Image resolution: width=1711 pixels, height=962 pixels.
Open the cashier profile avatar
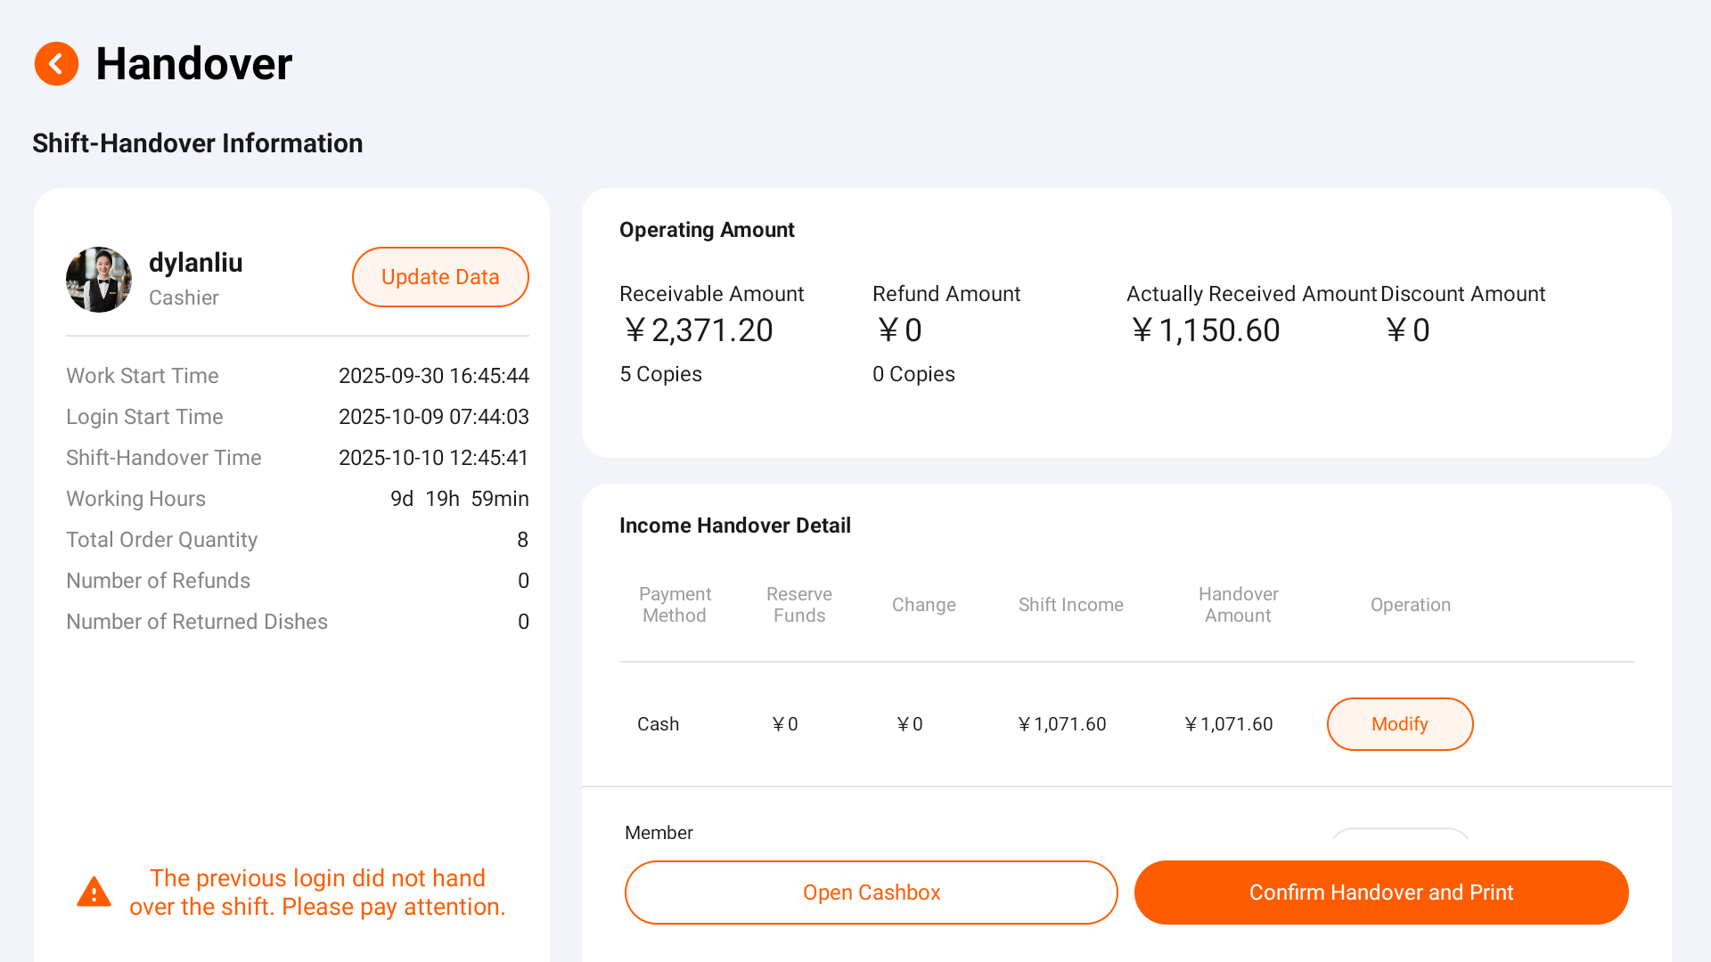coord(99,279)
